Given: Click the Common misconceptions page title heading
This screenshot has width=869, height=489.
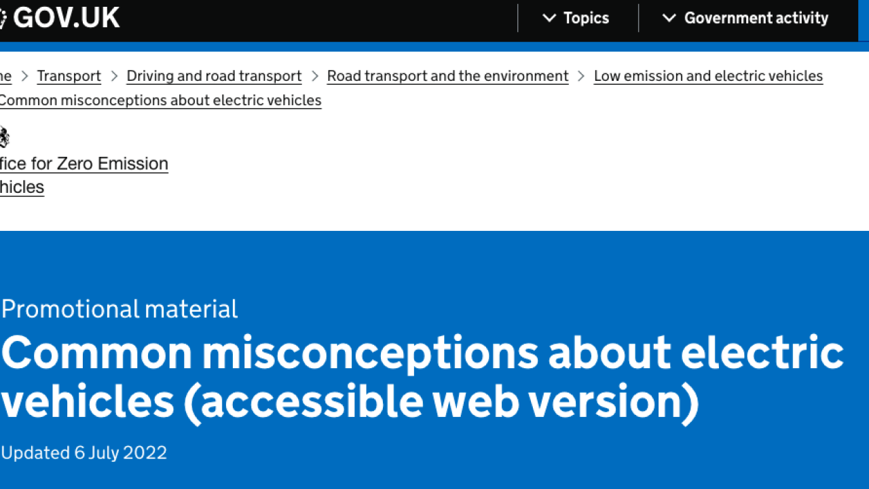Looking at the screenshot, I should pyautogui.click(x=422, y=377).
